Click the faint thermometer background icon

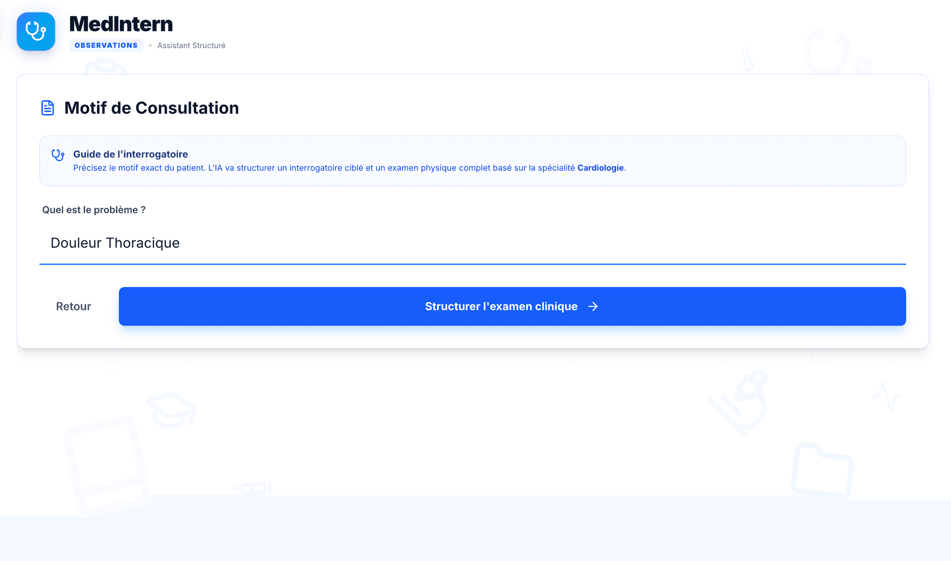click(x=747, y=59)
